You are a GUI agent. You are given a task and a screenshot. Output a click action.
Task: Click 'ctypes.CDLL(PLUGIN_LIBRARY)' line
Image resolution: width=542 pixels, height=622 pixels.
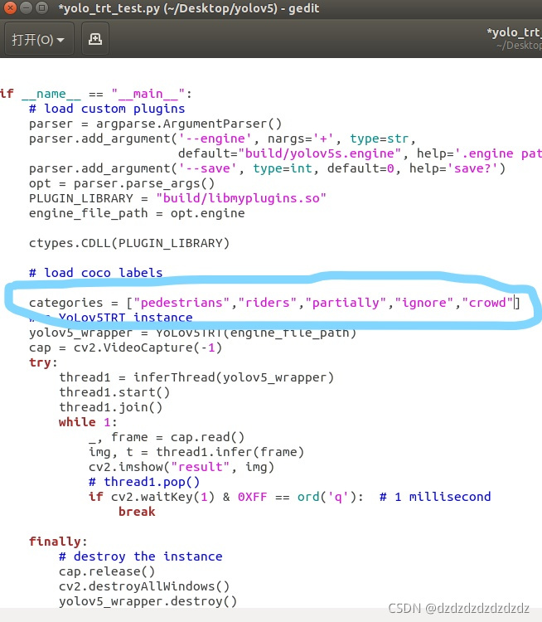[129, 243]
